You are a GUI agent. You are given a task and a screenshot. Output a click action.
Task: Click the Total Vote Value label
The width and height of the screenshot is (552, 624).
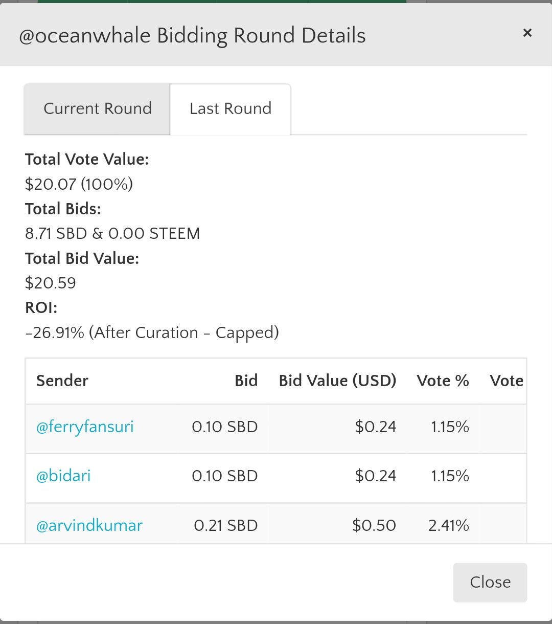click(x=87, y=160)
